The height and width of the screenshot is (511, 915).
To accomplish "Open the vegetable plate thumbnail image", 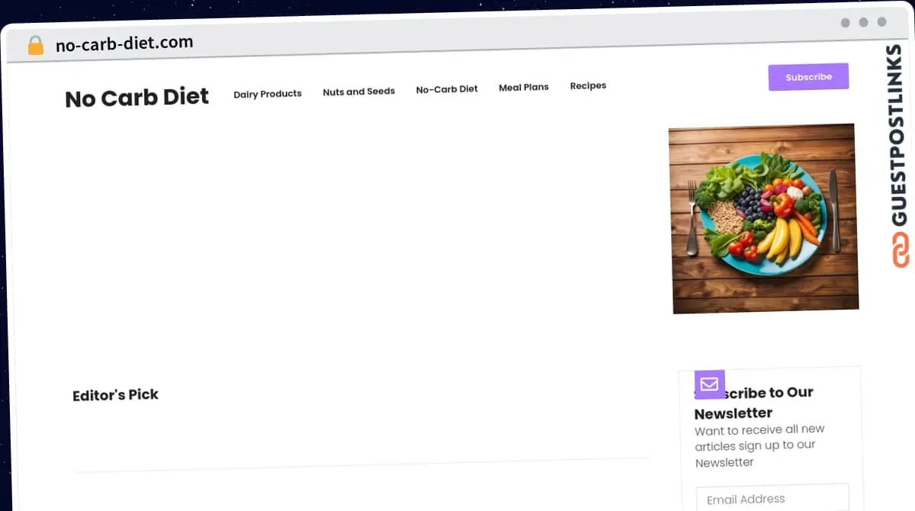I will coord(763,219).
